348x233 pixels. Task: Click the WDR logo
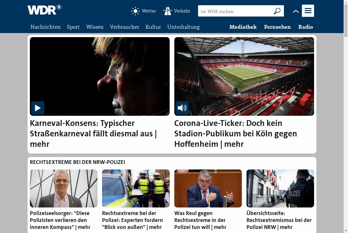[44, 10]
